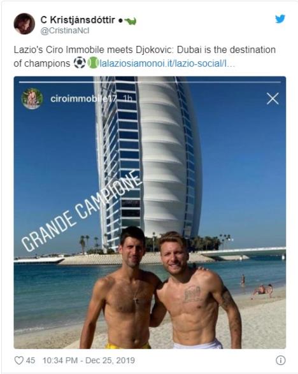Open the lalaziosiamonoi.it article link
The width and height of the screenshot is (298, 374).
click(x=167, y=64)
